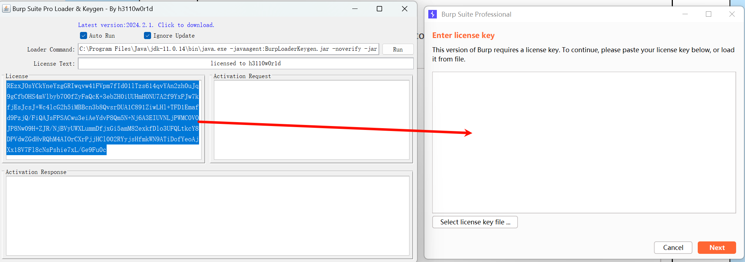Click the last license line 'Xx18V7Fl8cNsPshie7xL/Ge9Fu0c'
This screenshot has height=262, width=745.
click(57, 150)
